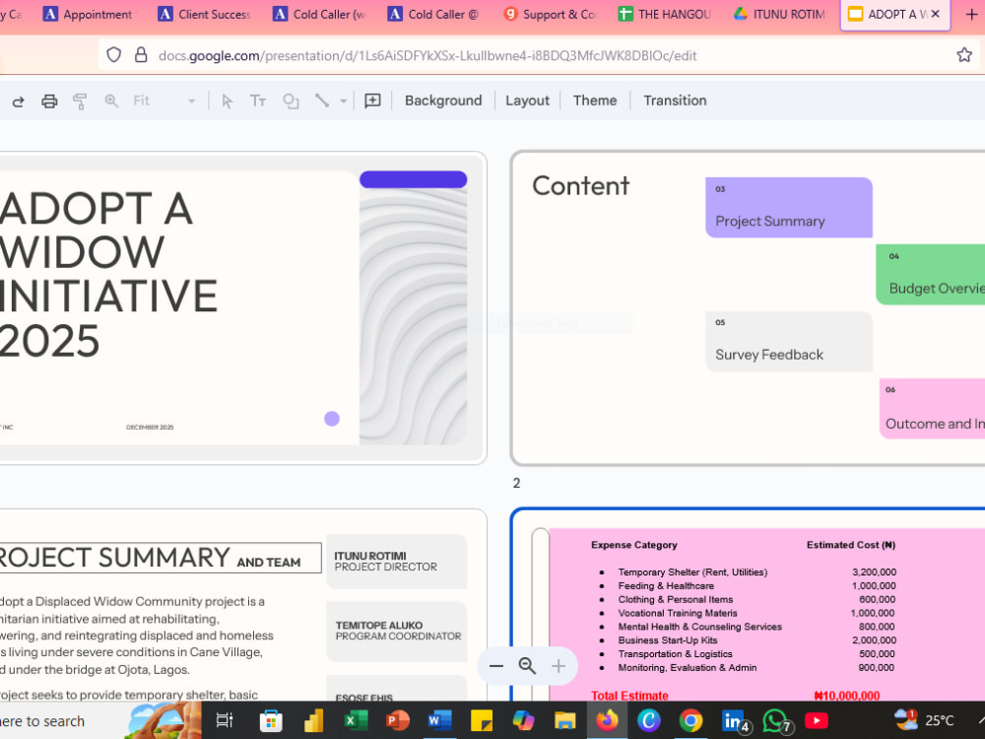The width and height of the screenshot is (985, 739).
Task: Open a new browser tab
Action: click(970, 15)
